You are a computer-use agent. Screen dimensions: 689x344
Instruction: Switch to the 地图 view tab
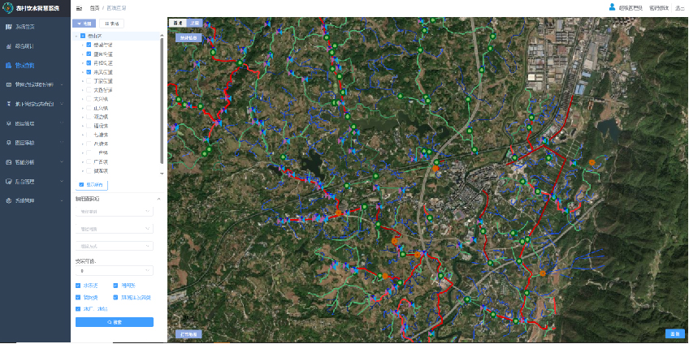point(84,24)
